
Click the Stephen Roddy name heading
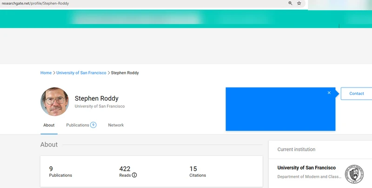tap(97, 98)
